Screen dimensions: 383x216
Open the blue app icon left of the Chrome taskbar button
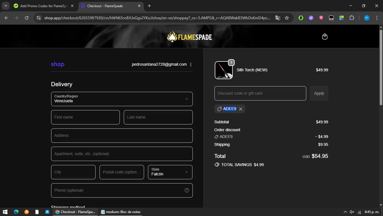[47, 212]
